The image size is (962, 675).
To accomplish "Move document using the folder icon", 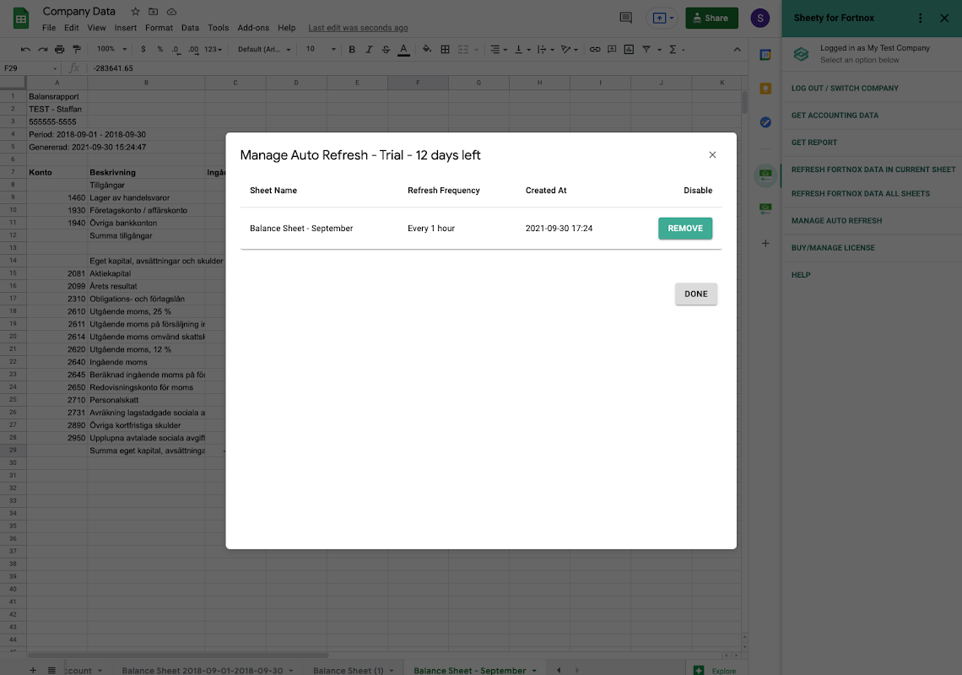I will pyautogui.click(x=154, y=12).
